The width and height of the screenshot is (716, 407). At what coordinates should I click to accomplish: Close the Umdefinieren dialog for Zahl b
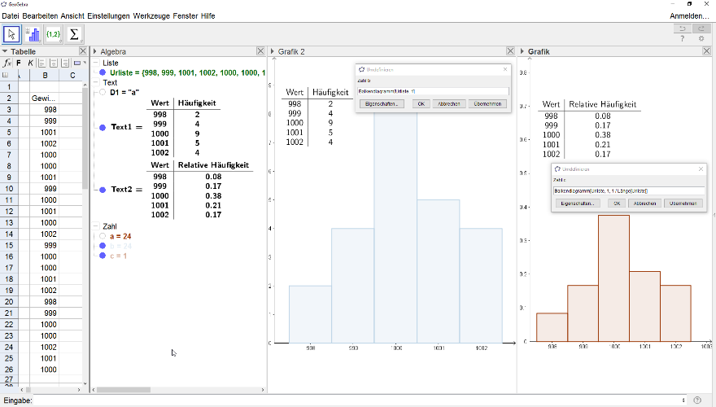[x=505, y=69]
